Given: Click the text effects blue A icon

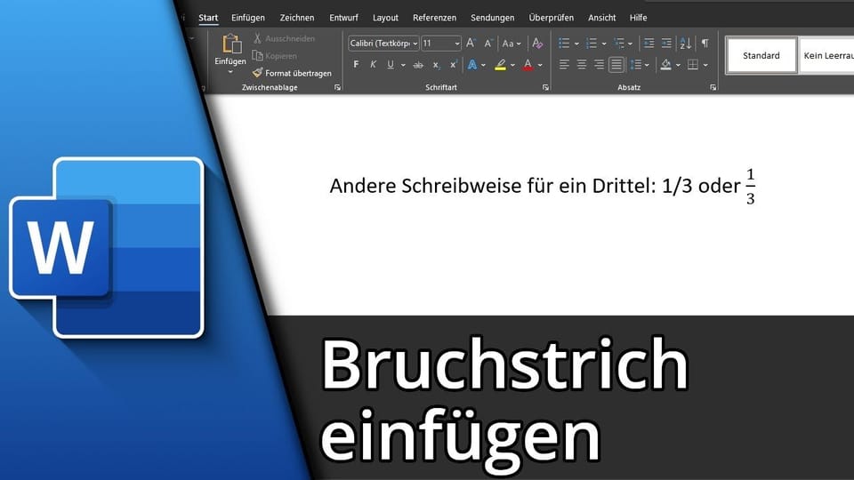Looking at the screenshot, I should coord(472,65).
